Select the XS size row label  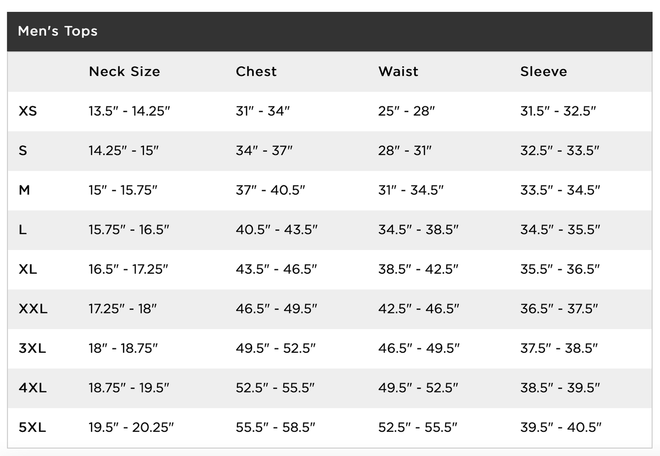[x=28, y=111]
